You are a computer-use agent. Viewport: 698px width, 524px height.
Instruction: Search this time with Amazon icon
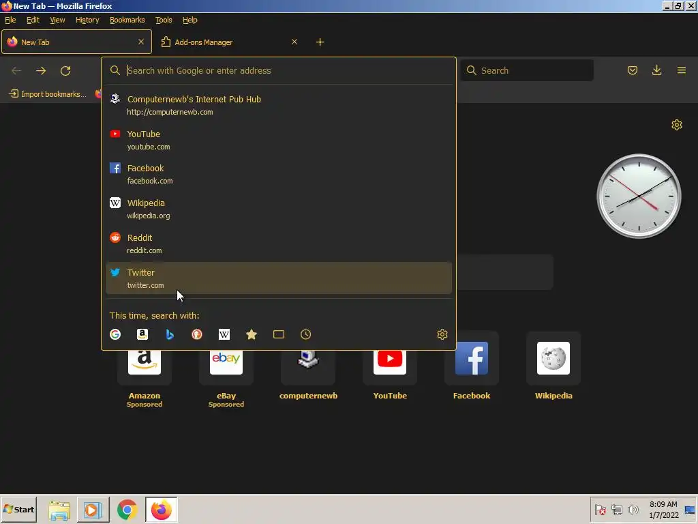click(142, 334)
